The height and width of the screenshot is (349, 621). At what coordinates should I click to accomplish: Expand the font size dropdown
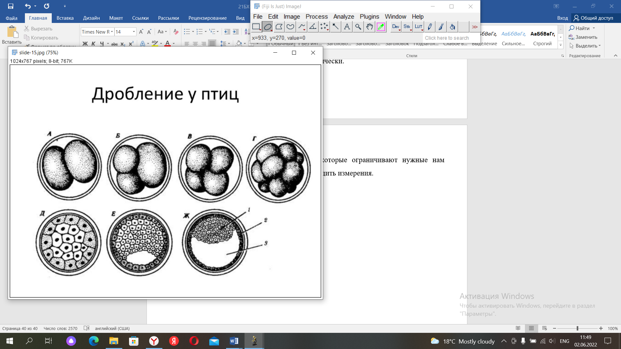(134, 32)
